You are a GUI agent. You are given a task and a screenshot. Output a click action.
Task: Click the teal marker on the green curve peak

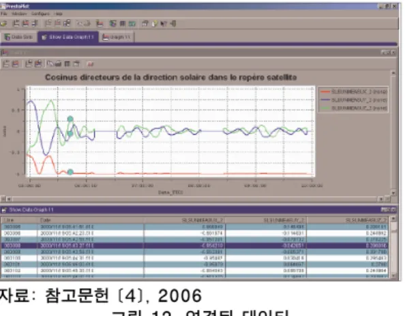tap(70, 119)
